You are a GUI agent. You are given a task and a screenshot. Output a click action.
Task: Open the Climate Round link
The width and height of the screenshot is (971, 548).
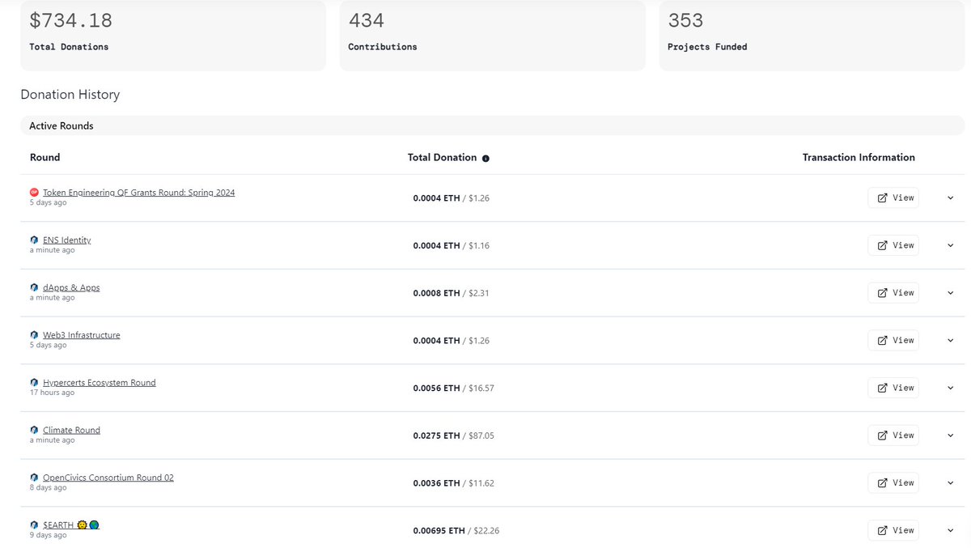point(71,430)
